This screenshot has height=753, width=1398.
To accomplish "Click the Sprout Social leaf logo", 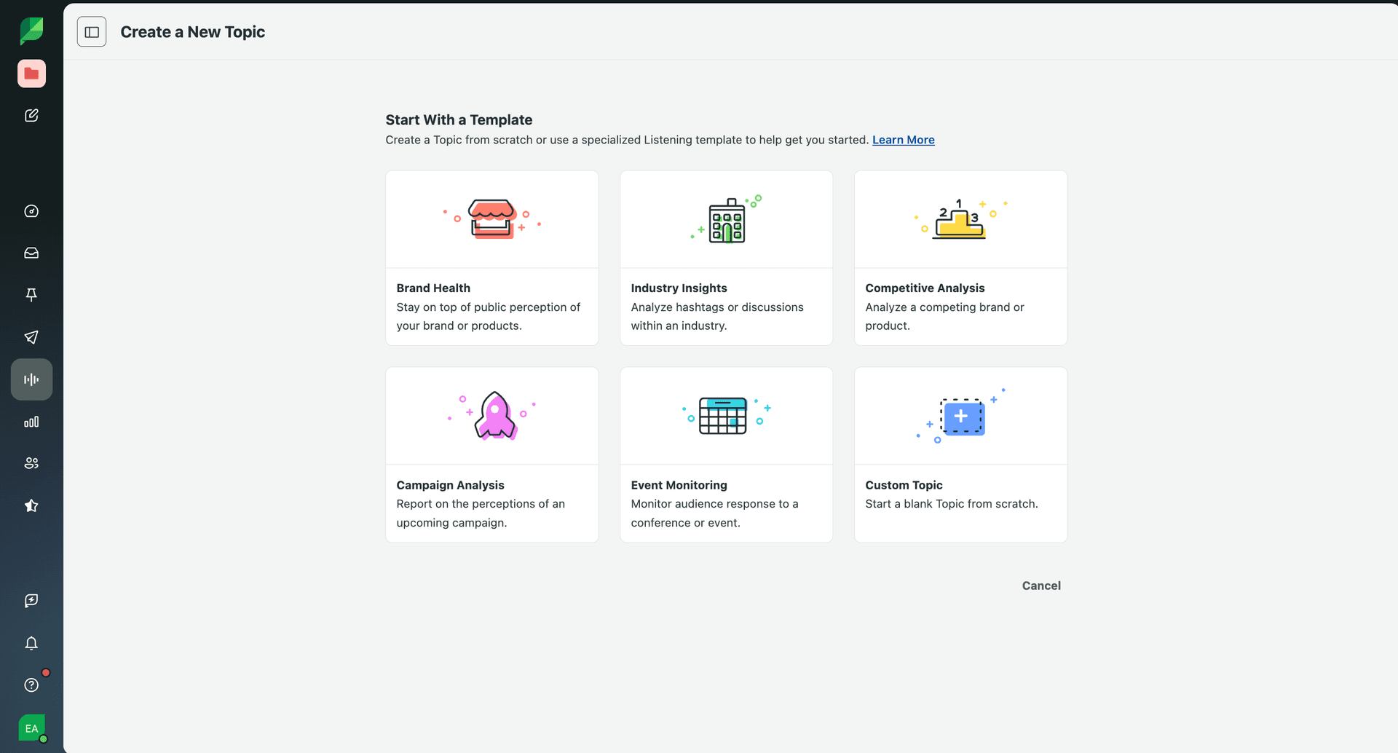I will (31, 31).
